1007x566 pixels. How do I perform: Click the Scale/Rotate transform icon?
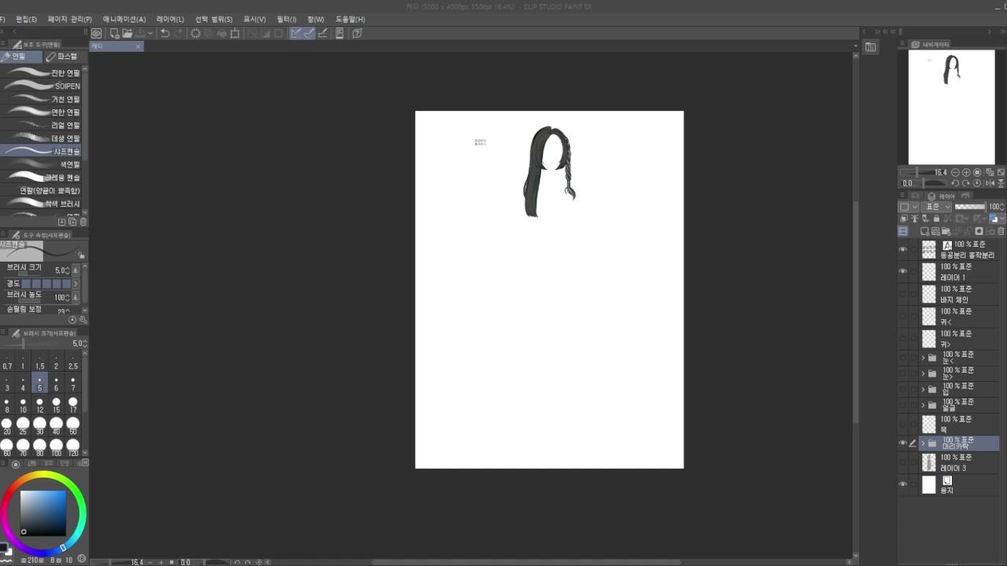click(x=234, y=33)
